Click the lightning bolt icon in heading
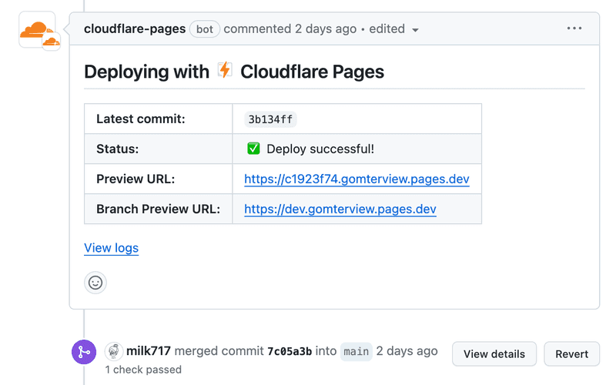This screenshot has height=385, width=616. click(x=225, y=71)
